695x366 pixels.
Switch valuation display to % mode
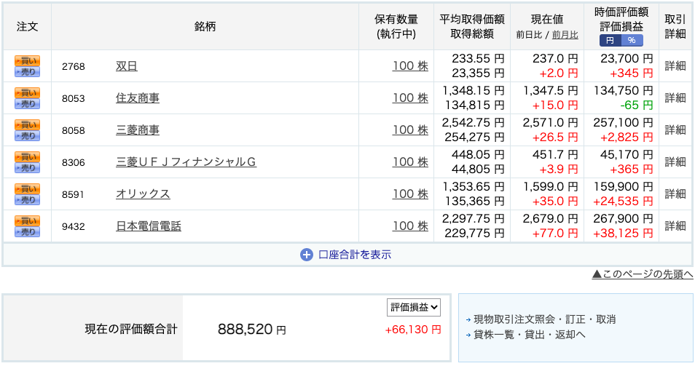pyautogui.click(x=632, y=40)
